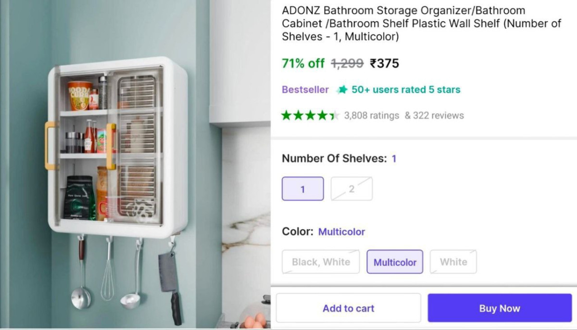Open the 3,808 ratings link
The image size is (577, 330).
tap(372, 115)
